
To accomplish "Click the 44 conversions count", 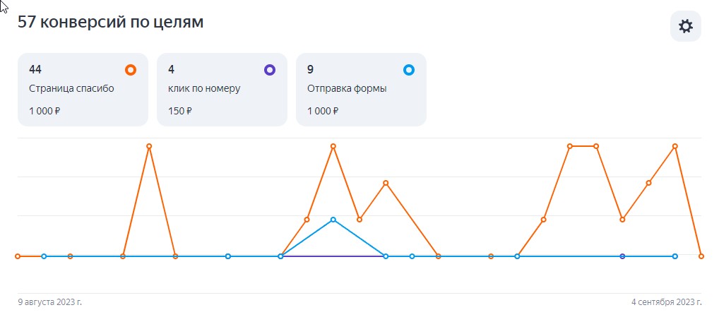I will (x=35, y=69).
